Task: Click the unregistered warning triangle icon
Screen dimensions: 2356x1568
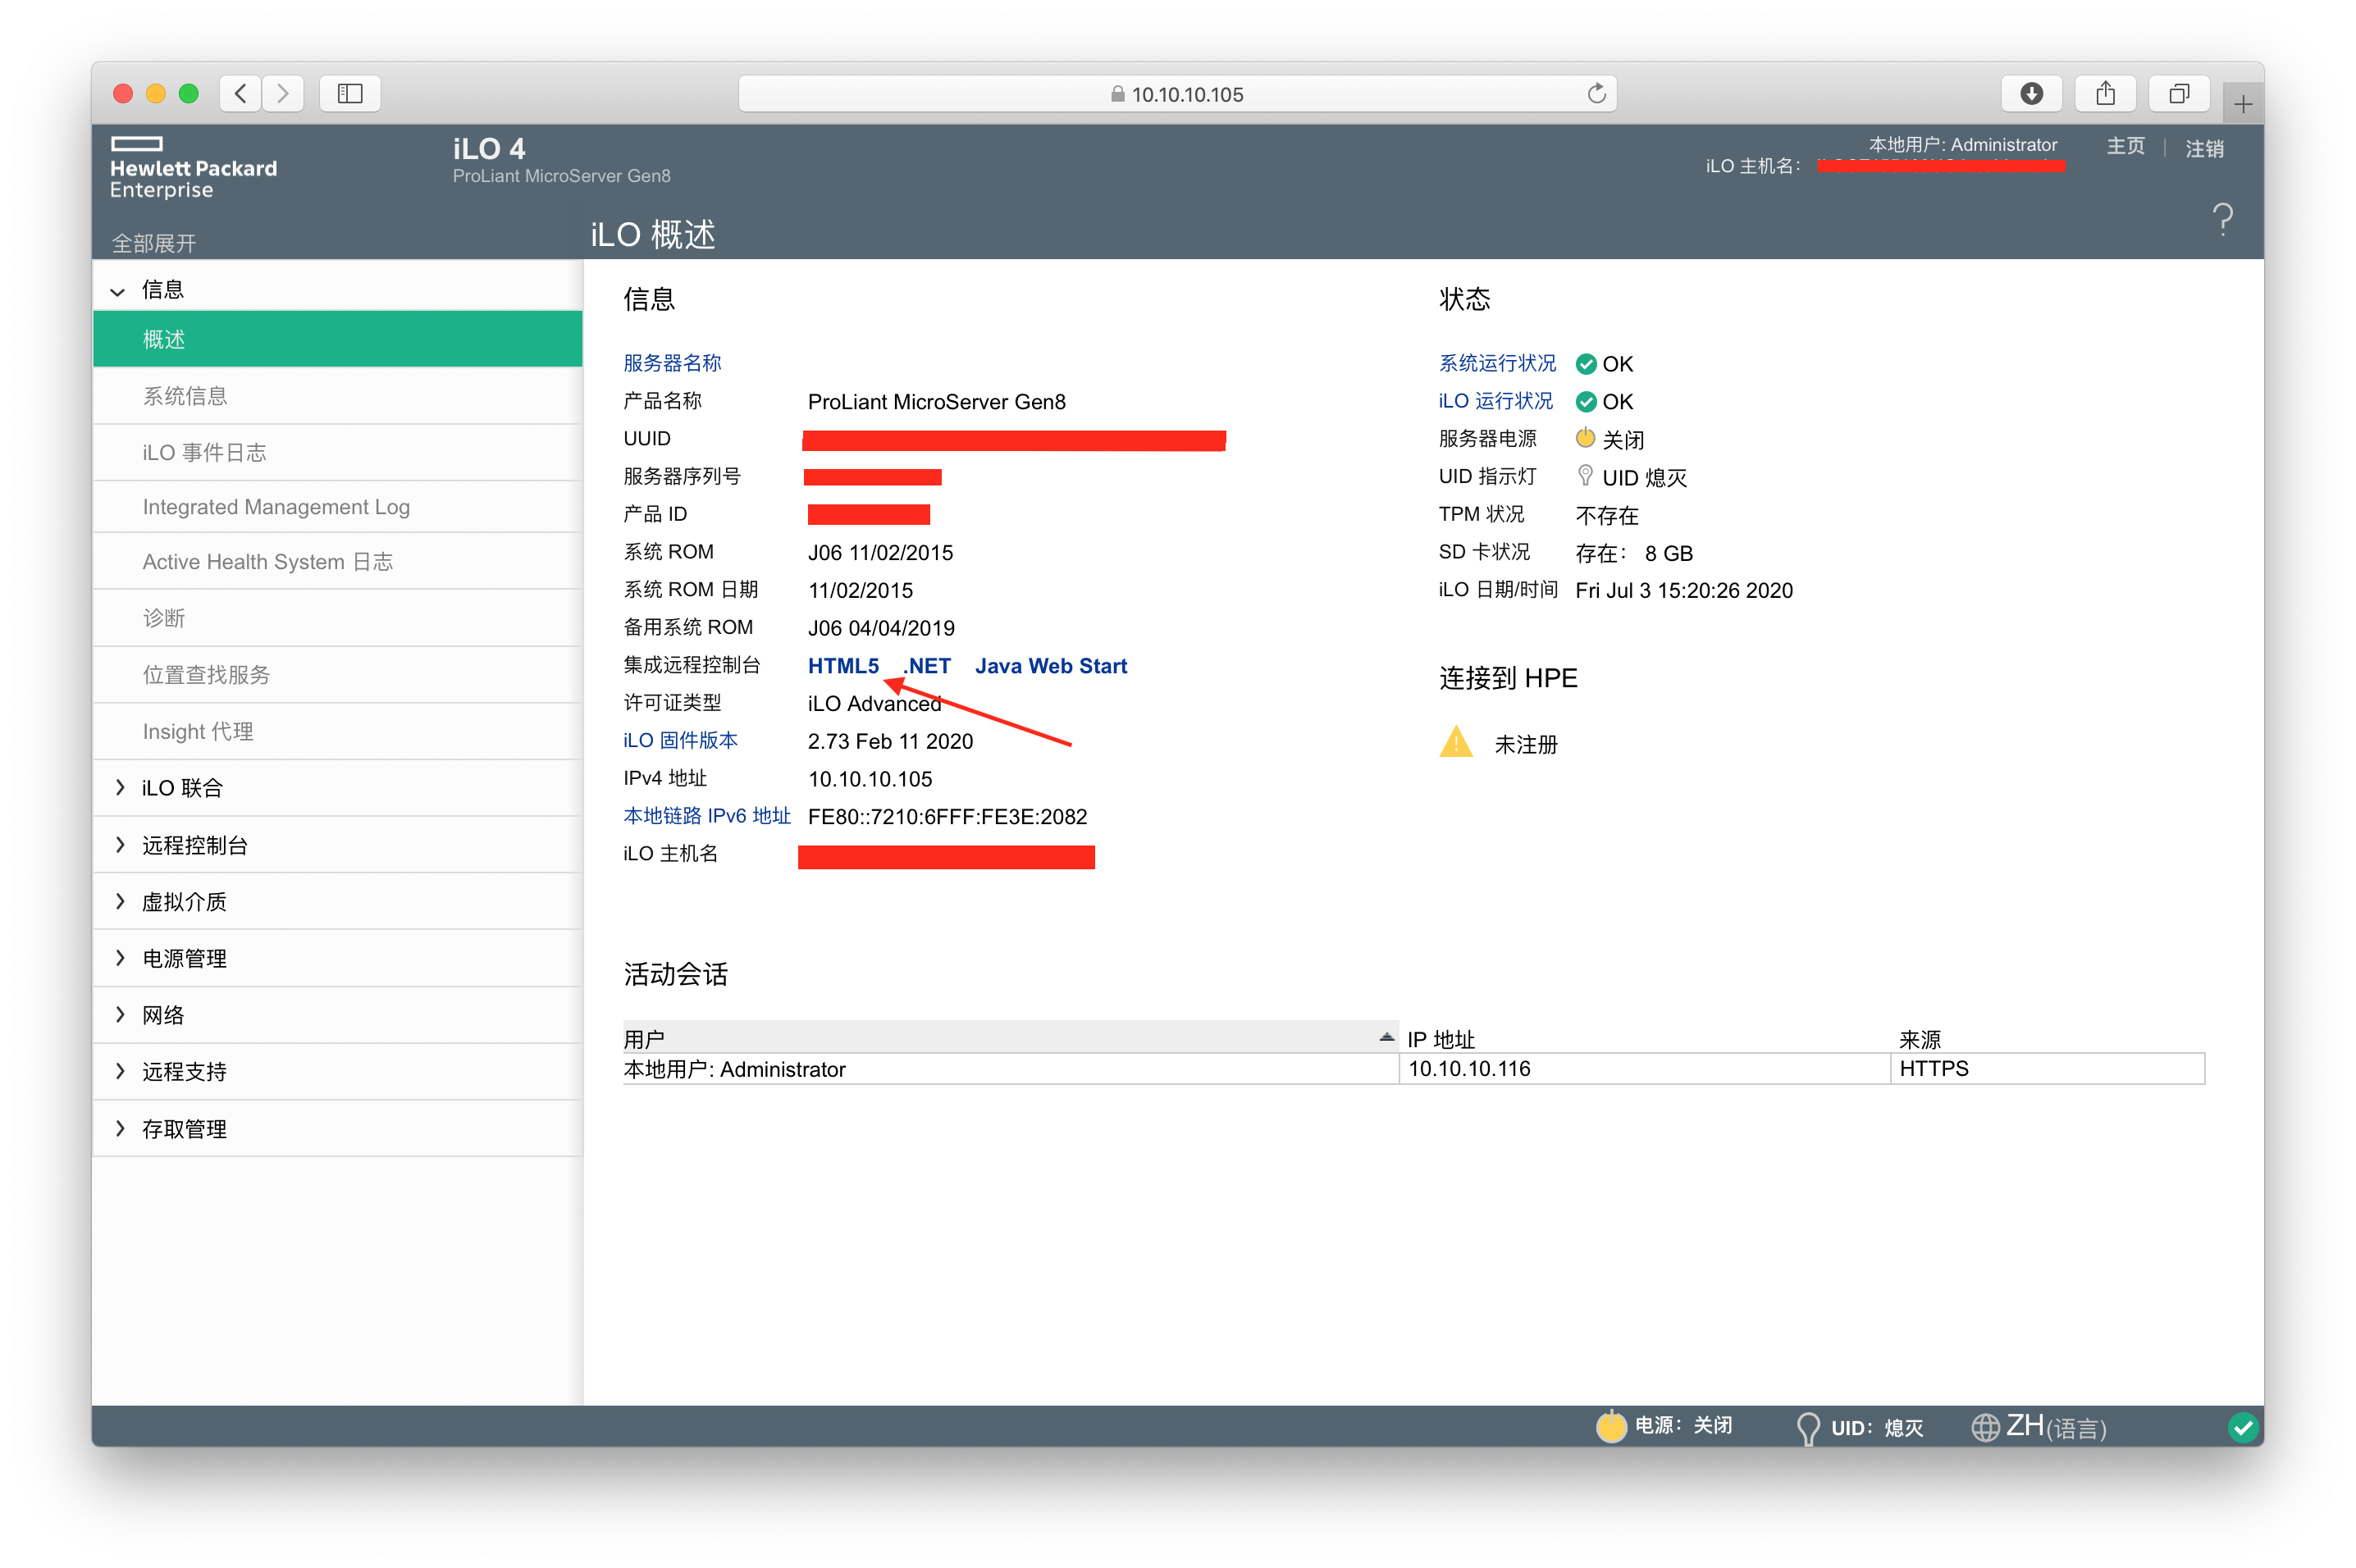Action: pyautogui.click(x=1455, y=742)
